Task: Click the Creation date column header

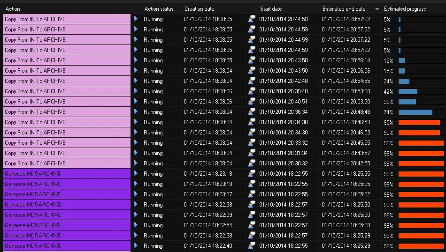Action: tap(199, 9)
